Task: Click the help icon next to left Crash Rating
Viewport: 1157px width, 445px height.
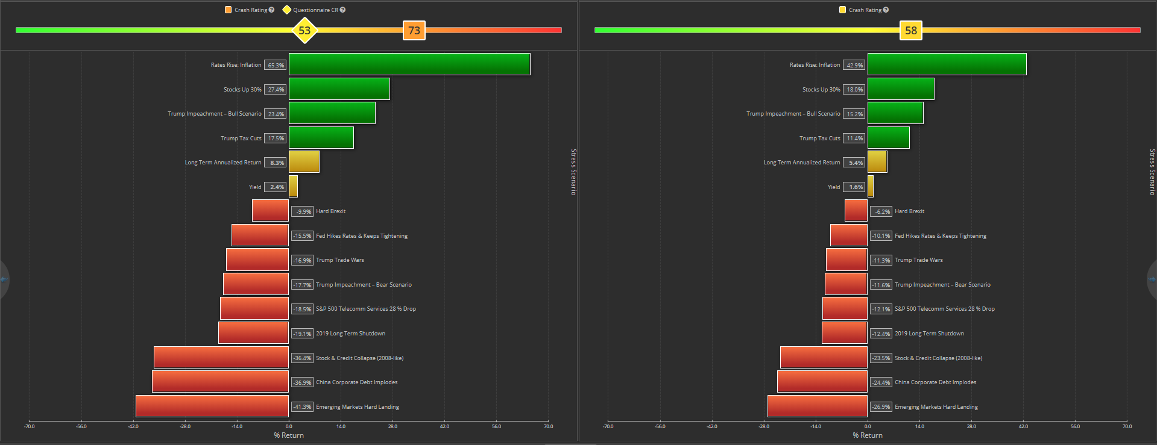Action: tap(271, 10)
